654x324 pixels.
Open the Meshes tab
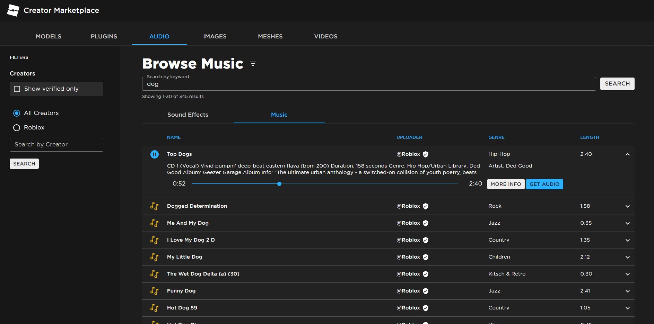(270, 36)
